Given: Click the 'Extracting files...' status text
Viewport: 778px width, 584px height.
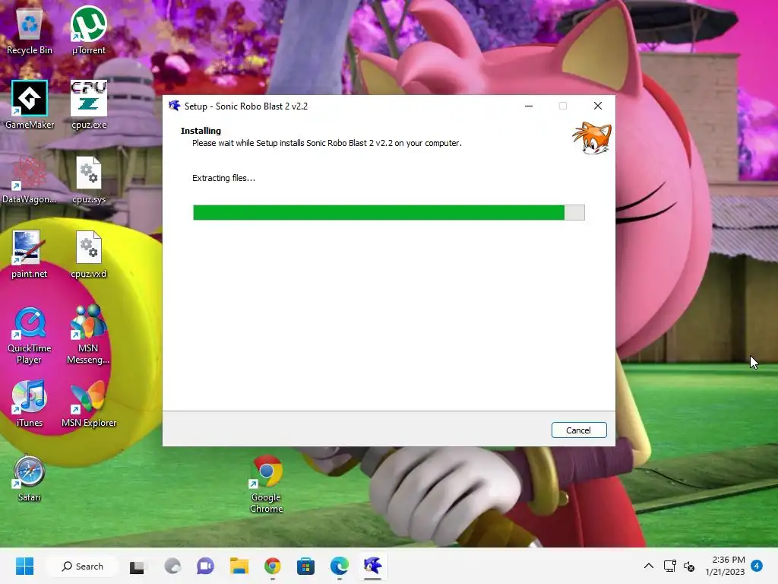Looking at the screenshot, I should pyautogui.click(x=224, y=178).
